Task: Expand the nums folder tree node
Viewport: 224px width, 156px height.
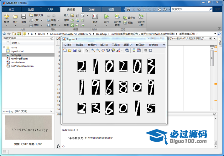Action: 4,47
